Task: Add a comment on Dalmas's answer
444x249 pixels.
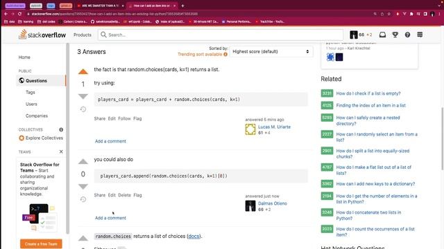Action: point(110,218)
